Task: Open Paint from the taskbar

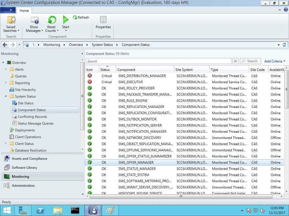Action: pyautogui.click(x=110, y=210)
